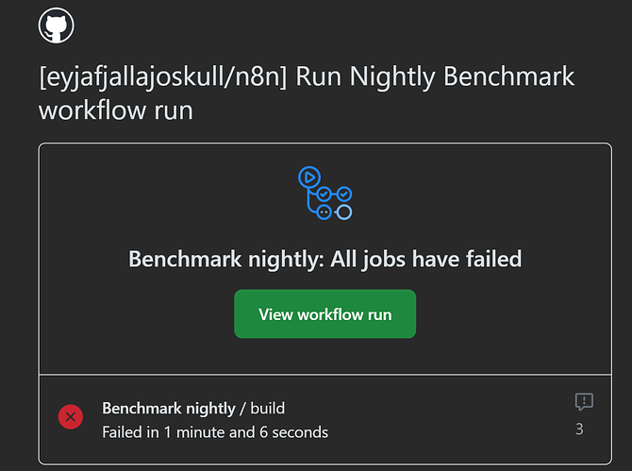Click the word build in the job row

[268, 408]
